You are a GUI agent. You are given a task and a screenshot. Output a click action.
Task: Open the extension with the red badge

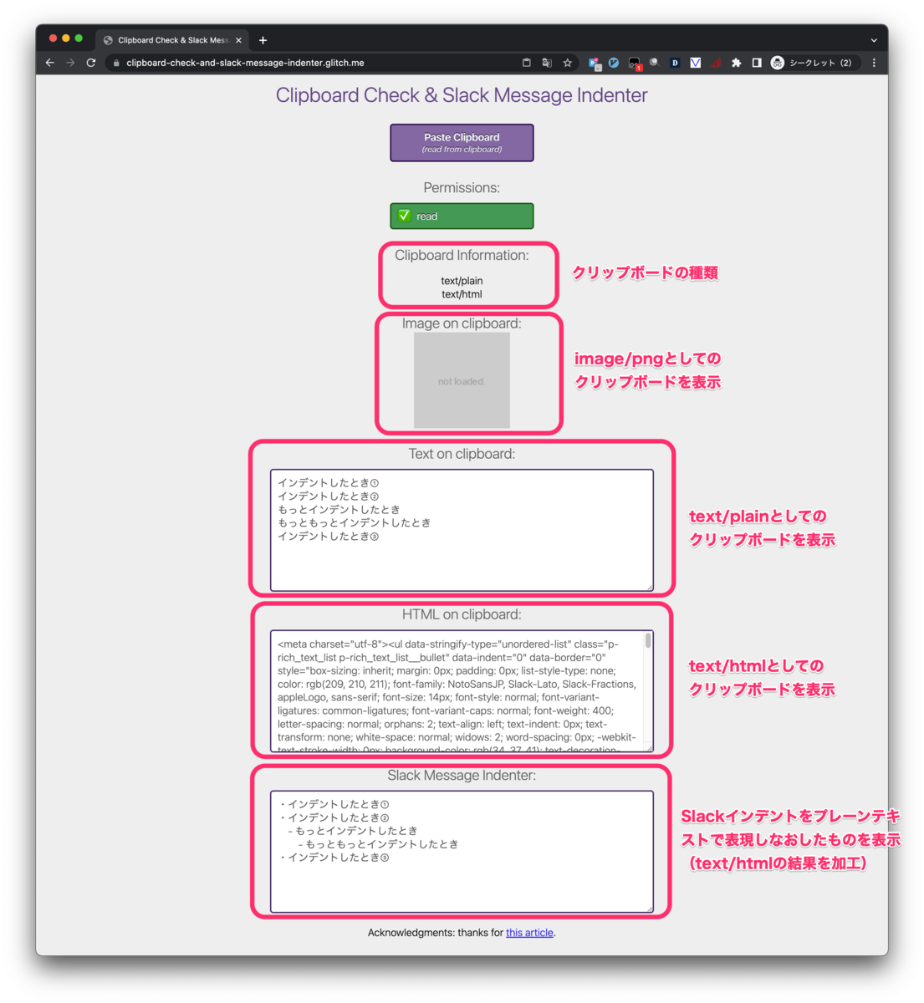tap(635, 64)
